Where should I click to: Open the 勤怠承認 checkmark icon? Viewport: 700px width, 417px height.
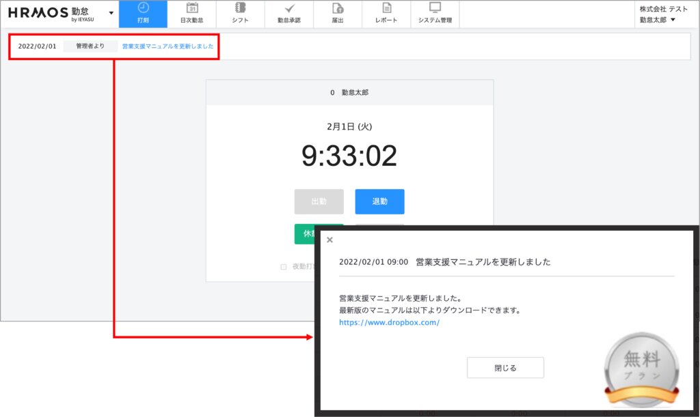pos(289,9)
